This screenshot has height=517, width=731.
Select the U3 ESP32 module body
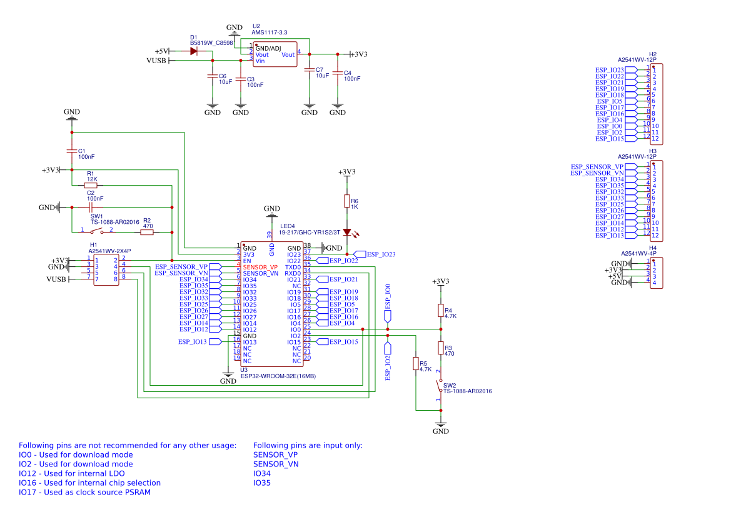click(x=272, y=304)
